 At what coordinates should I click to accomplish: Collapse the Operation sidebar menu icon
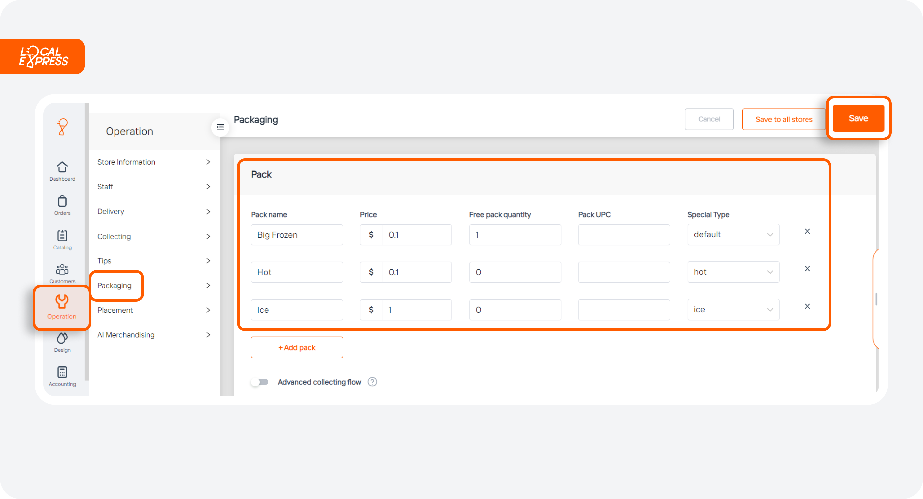pos(220,127)
